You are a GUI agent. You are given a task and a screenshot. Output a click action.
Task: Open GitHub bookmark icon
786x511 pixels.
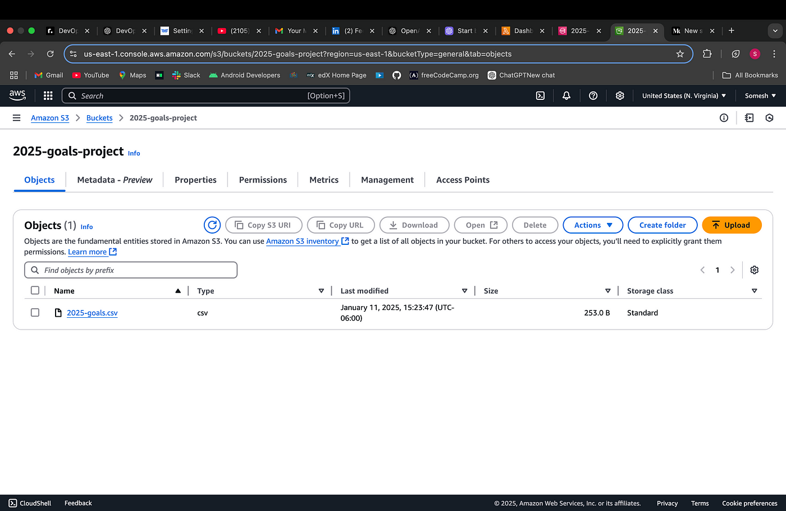tap(396, 75)
